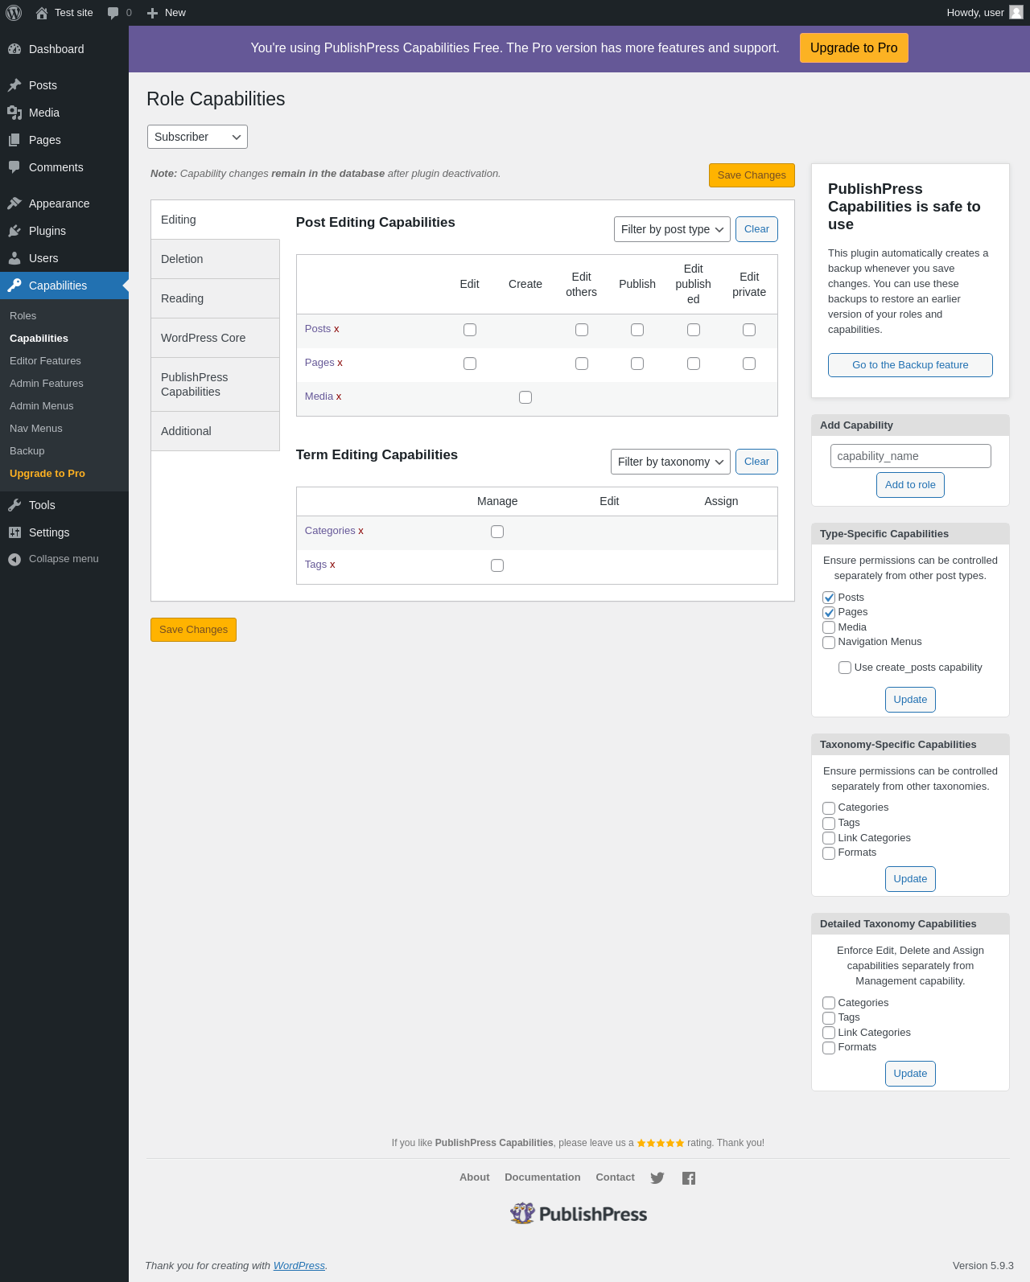Image resolution: width=1030 pixels, height=1282 pixels.
Task: Check Manage capability for Categories
Action: tap(497, 532)
